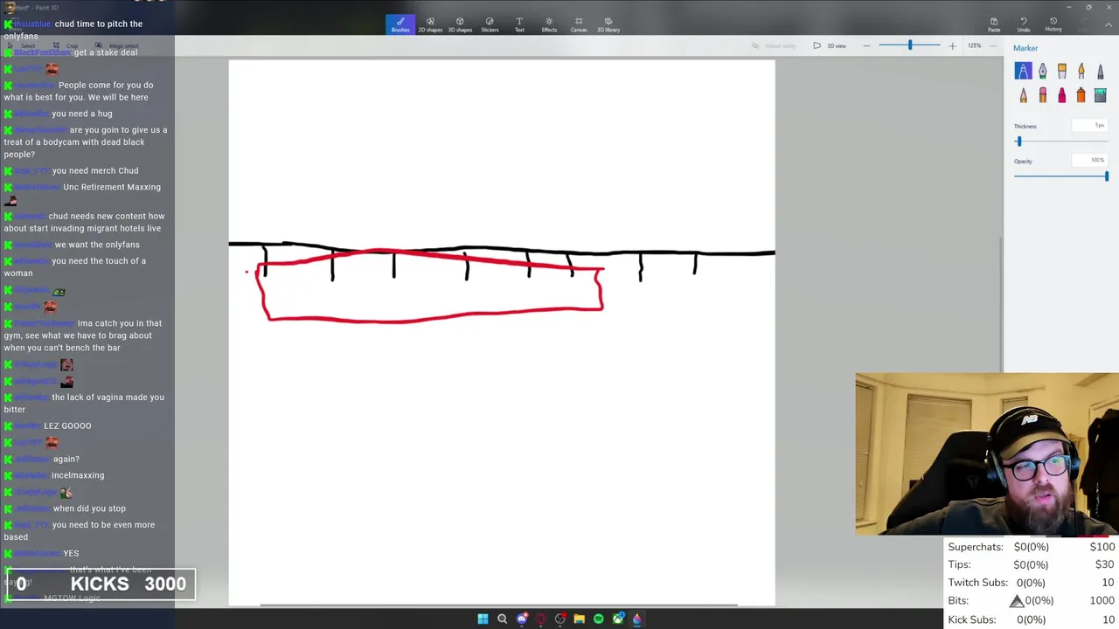Click Paint 3D taskbar icon
The width and height of the screenshot is (1119, 629).
637,619
